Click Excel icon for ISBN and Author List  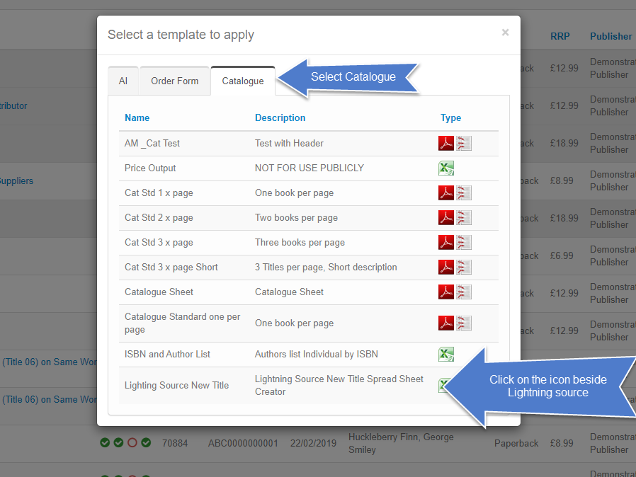coord(445,355)
